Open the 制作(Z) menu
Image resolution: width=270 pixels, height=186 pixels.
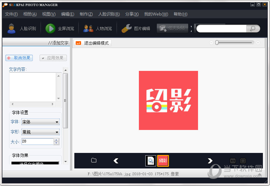tap(86, 14)
